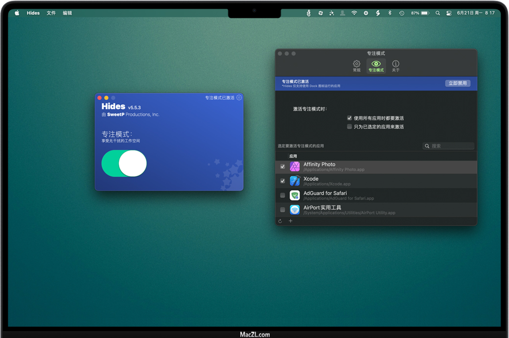The width and height of the screenshot is (509, 338).
Task: Click the Affinity Photo app icon
Action: click(295, 167)
